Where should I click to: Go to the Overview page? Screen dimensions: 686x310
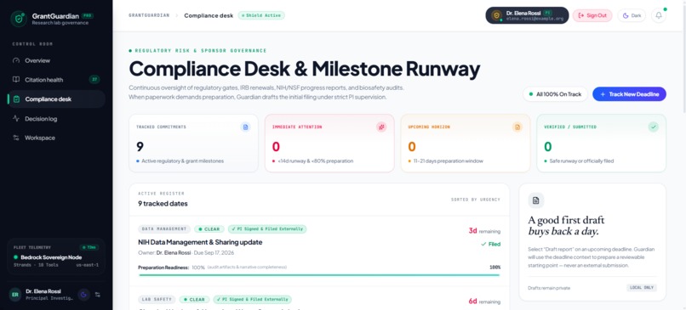(56, 60)
